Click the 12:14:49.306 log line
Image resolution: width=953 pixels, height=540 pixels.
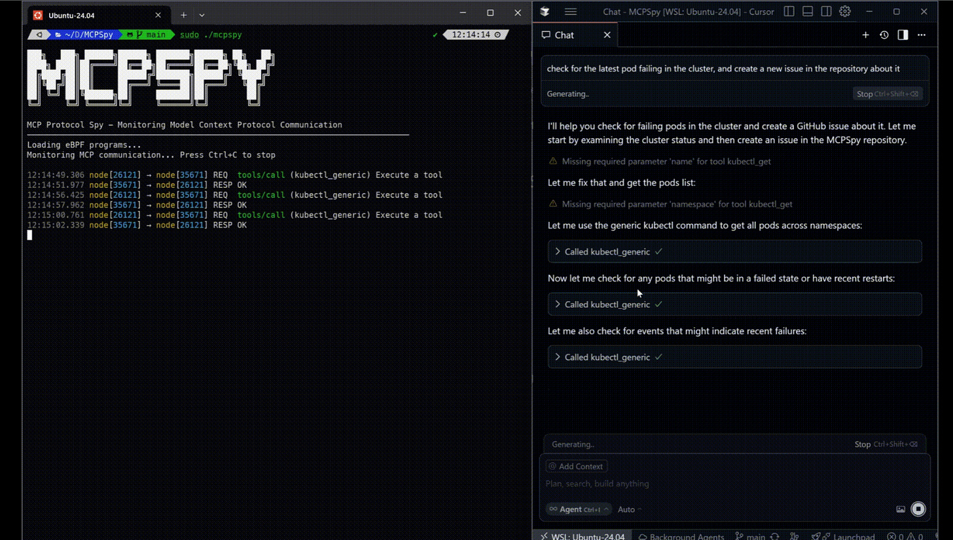coord(234,175)
